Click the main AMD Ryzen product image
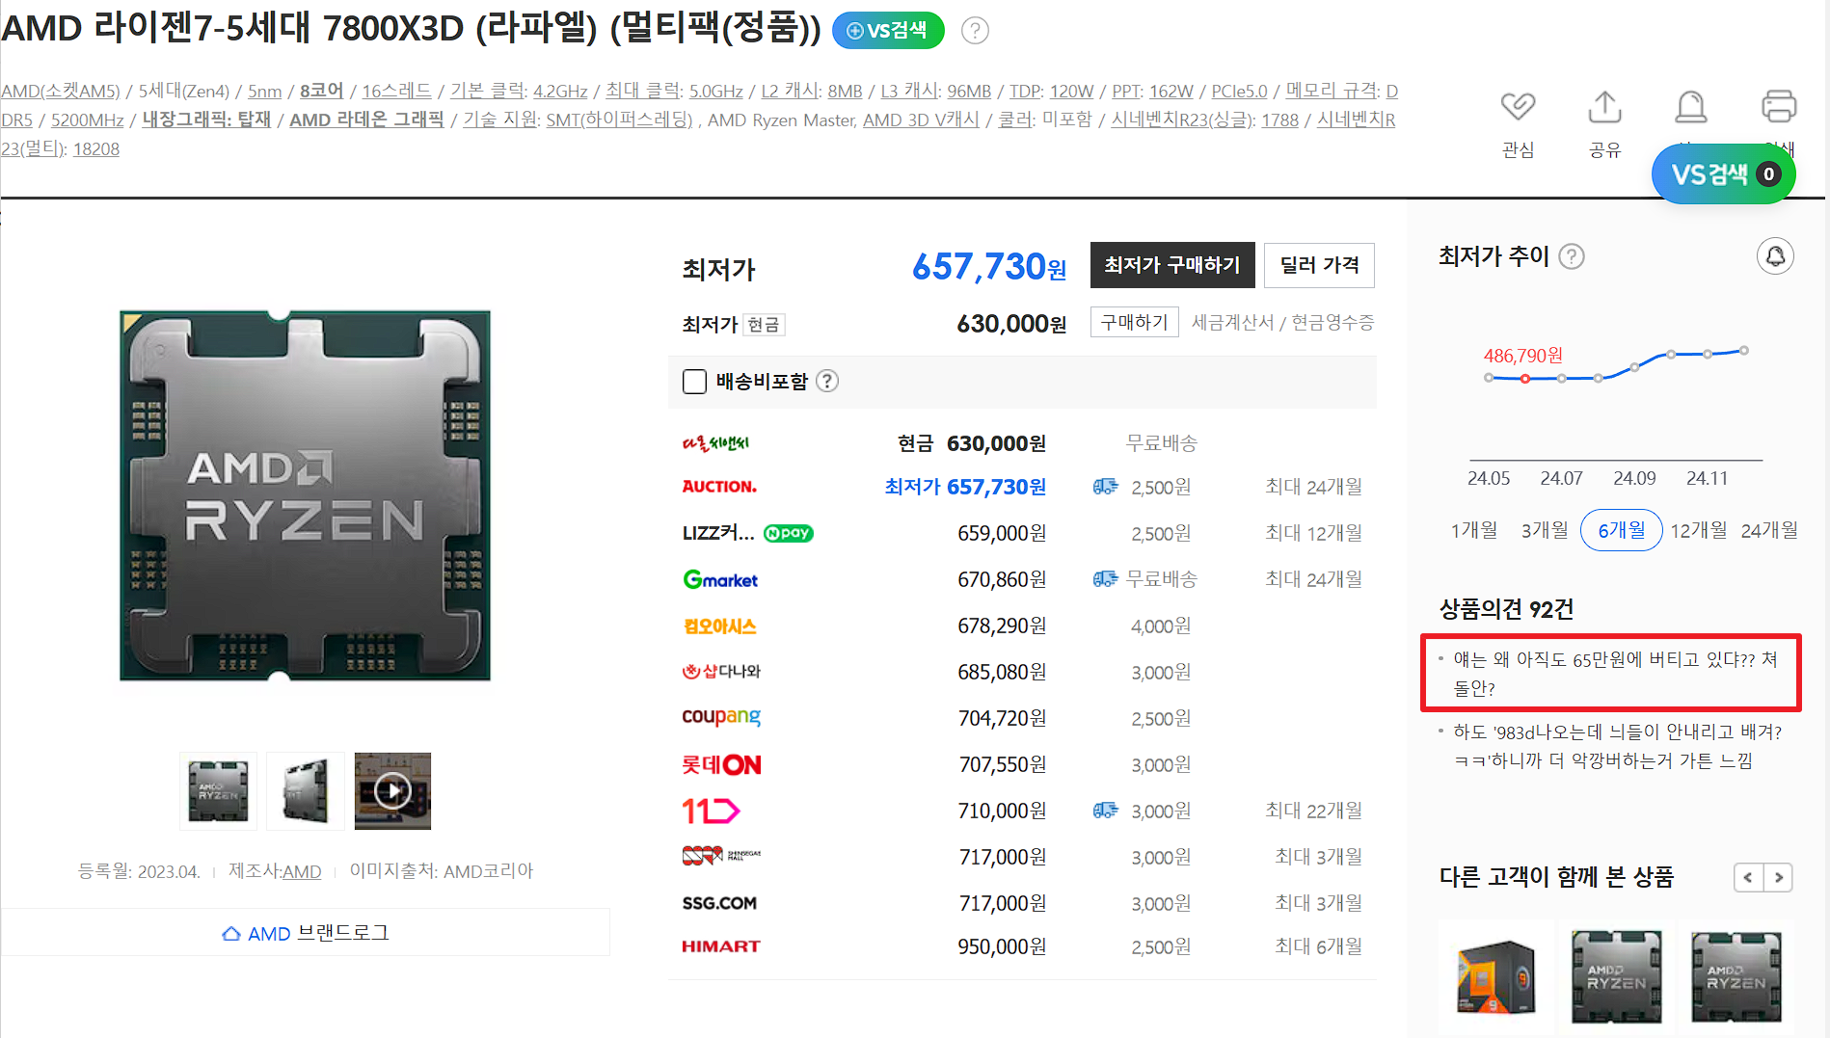 (x=305, y=495)
